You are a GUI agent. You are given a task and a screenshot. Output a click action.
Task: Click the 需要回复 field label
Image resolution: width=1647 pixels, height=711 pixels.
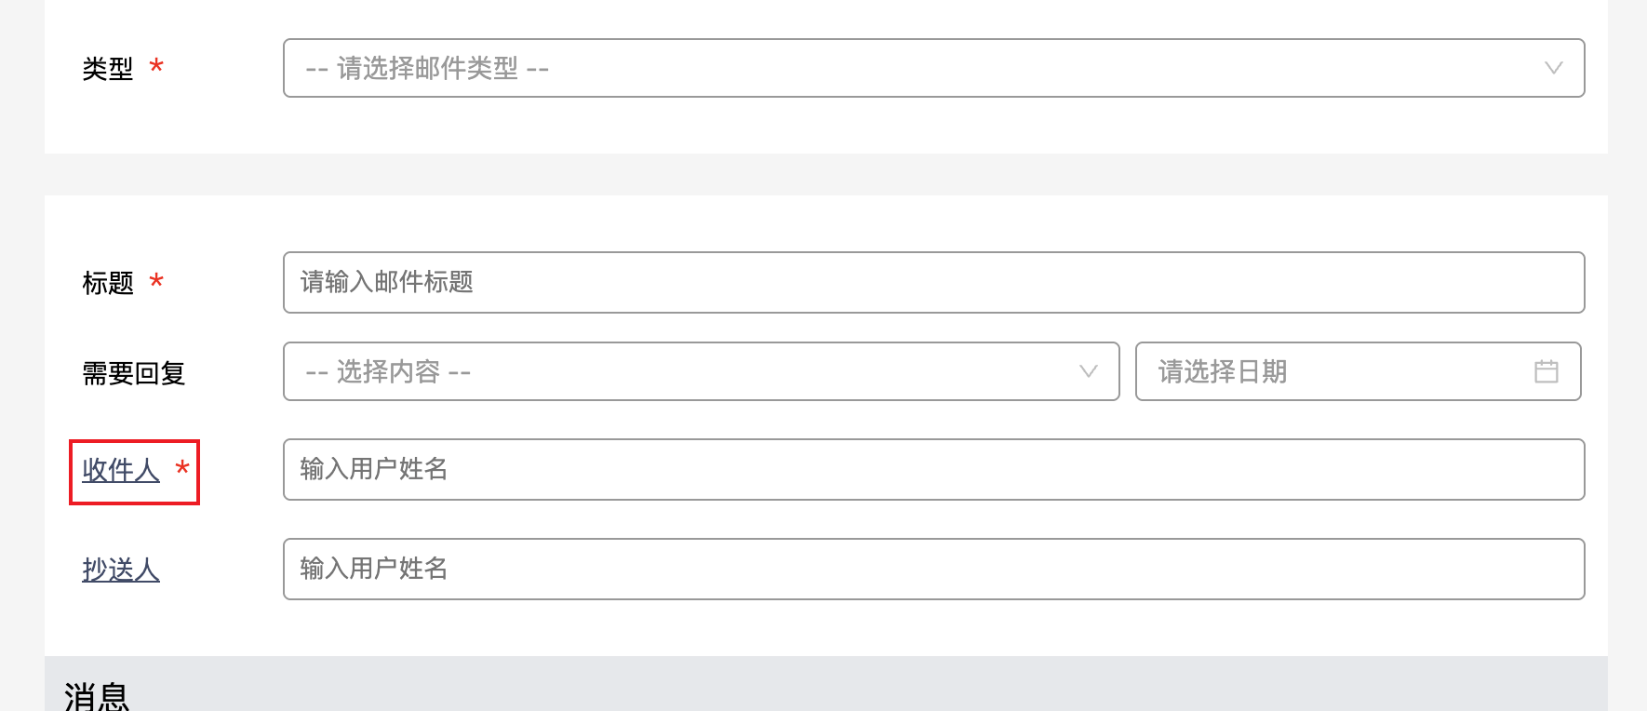(x=134, y=373)
